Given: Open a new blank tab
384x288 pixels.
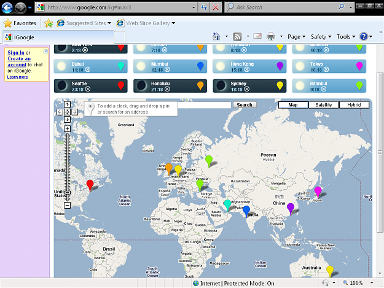Looking at the screenshot, I should pos(120,37).
